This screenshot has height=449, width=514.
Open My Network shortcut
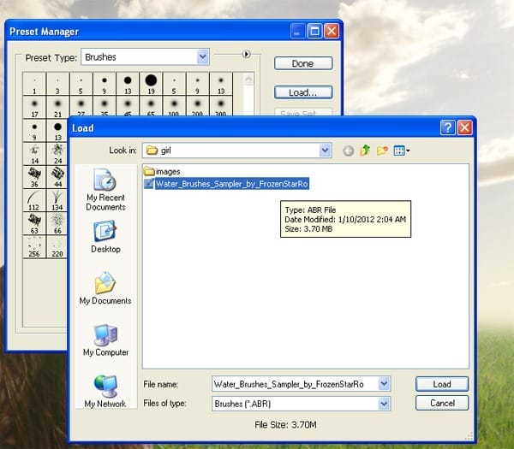[x=105, y=392]
